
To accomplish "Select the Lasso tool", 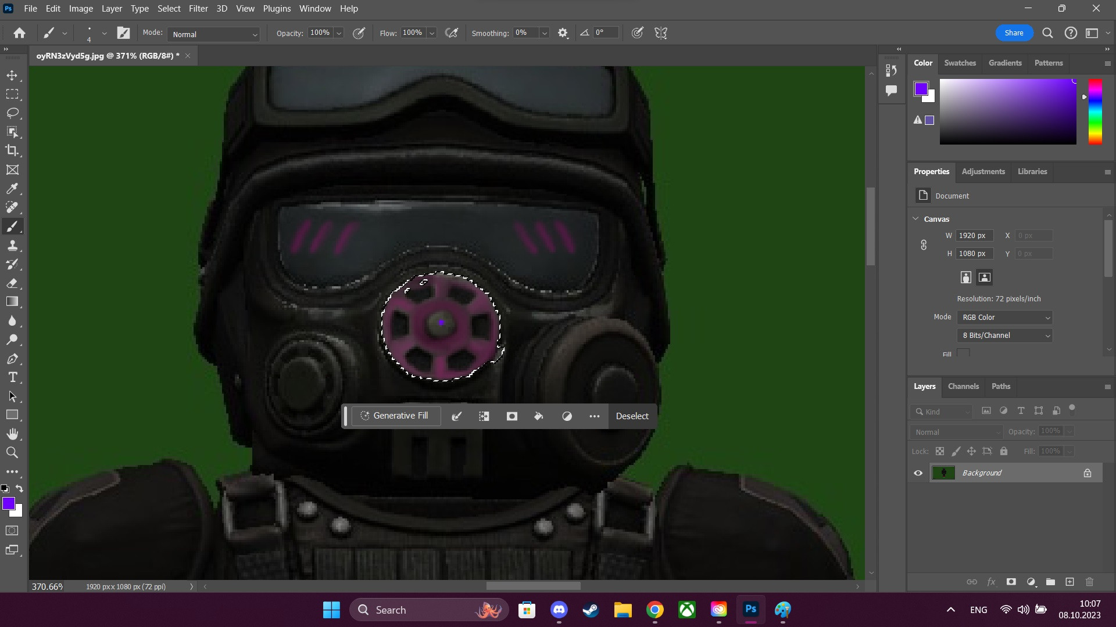I will [x=12, y=113].
